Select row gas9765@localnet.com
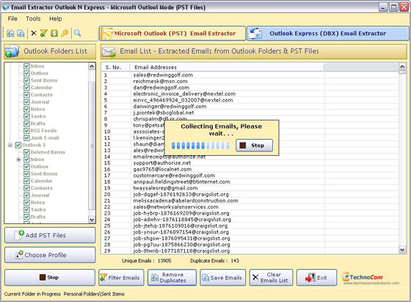The width and height of the screenshot is (411, 302). pos(250,169)
